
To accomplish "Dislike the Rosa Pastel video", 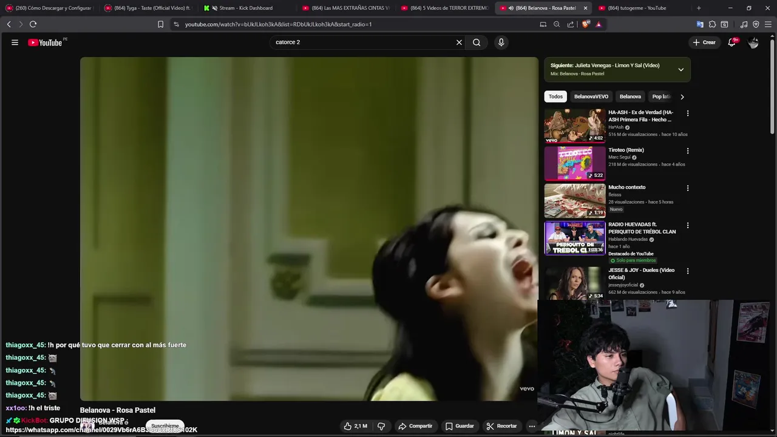I will [x=381, y=426].
